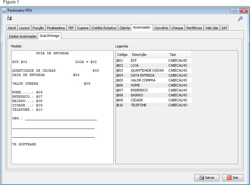Select the Cliente tab

click(x=125, y=28)
